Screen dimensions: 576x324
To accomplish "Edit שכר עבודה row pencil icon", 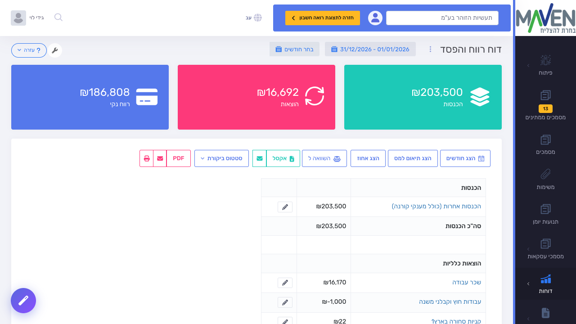I will pyautogui.click(x=285, y=283).
